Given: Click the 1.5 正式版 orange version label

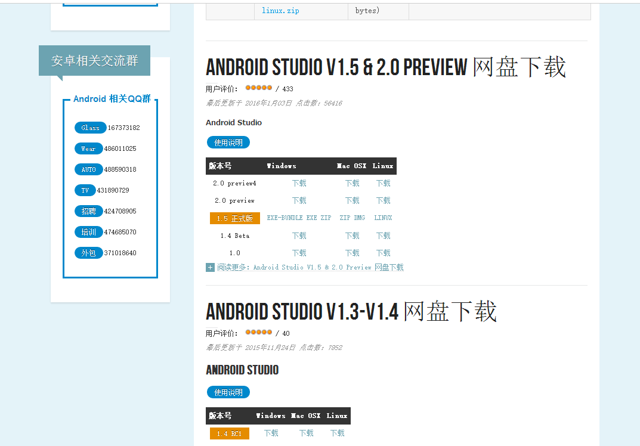Looking at the screenshot, I should 234,218.
